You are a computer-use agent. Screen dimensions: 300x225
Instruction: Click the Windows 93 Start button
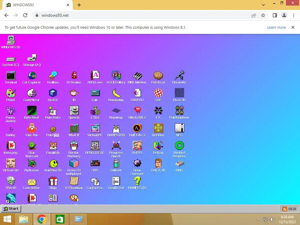tap(11, 209)
